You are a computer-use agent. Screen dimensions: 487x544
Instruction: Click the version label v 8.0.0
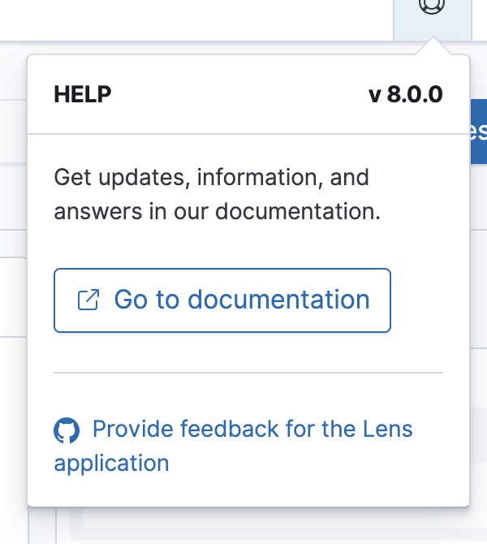[405, 94]
